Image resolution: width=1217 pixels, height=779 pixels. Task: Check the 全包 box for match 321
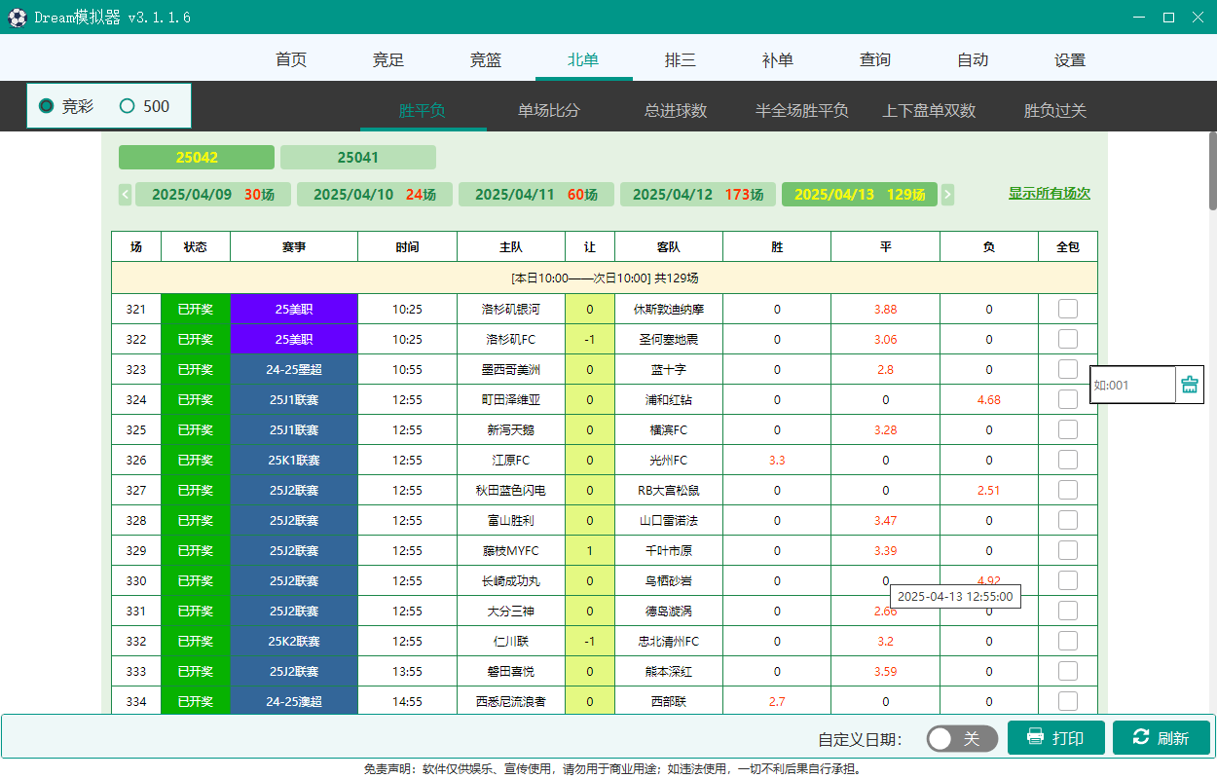1067,309
